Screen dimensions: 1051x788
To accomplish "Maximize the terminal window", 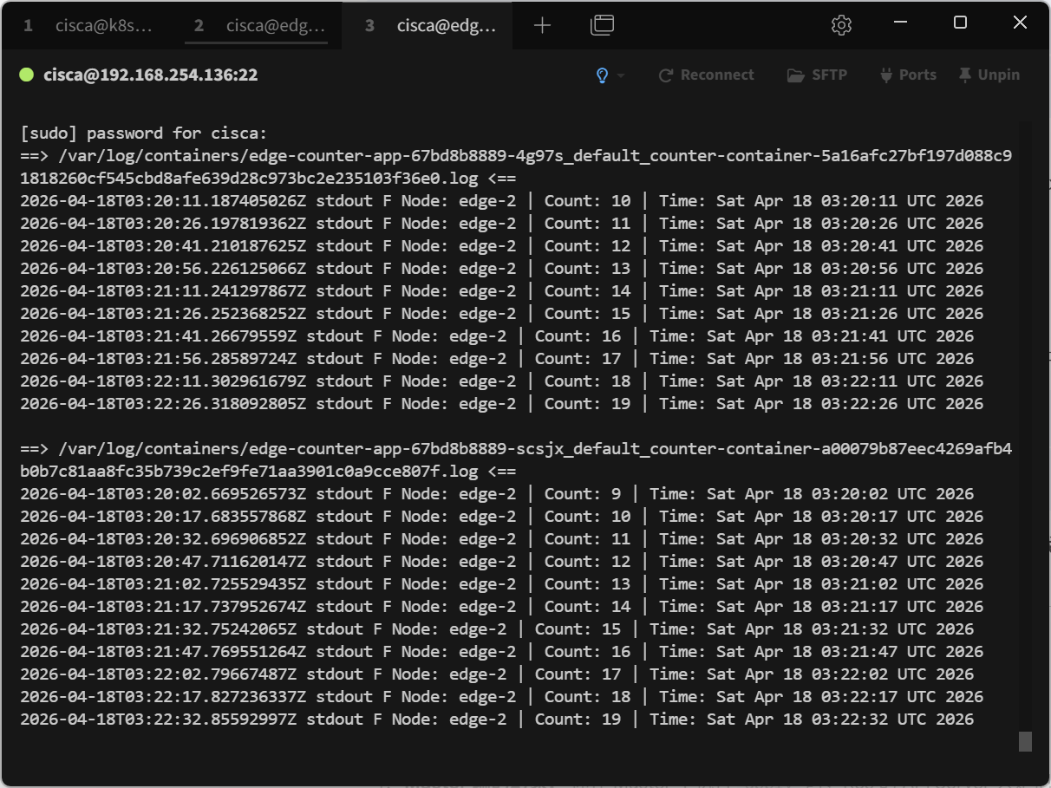I will (960, 23).
